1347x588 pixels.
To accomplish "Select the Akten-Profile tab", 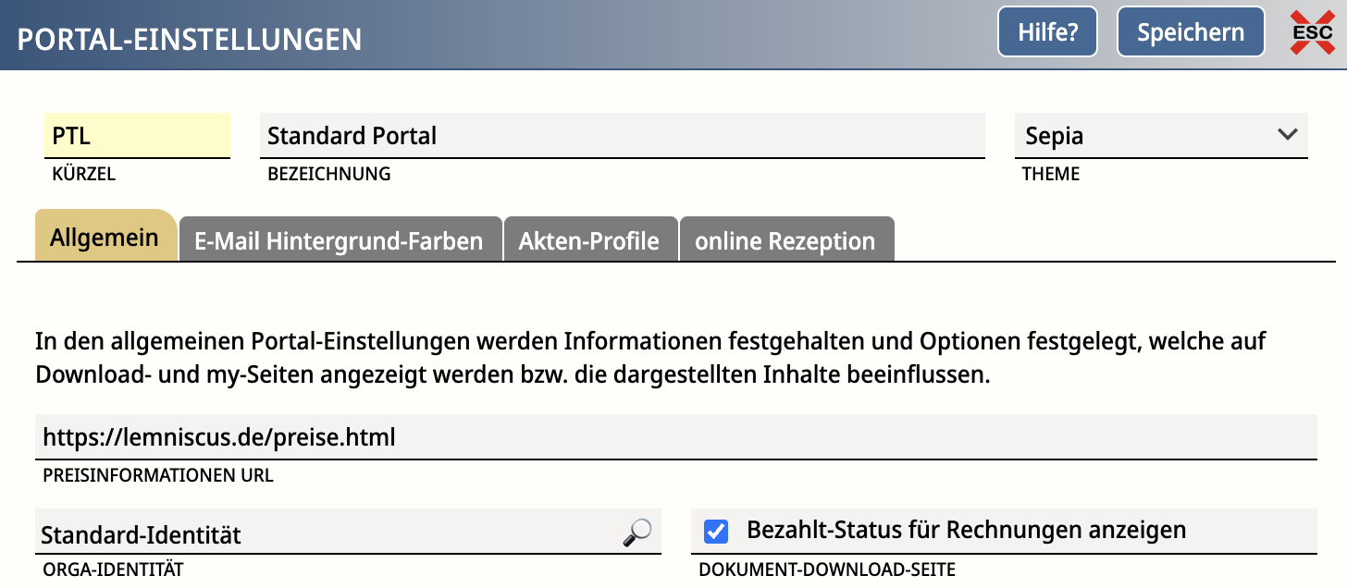I will point(589,240).
